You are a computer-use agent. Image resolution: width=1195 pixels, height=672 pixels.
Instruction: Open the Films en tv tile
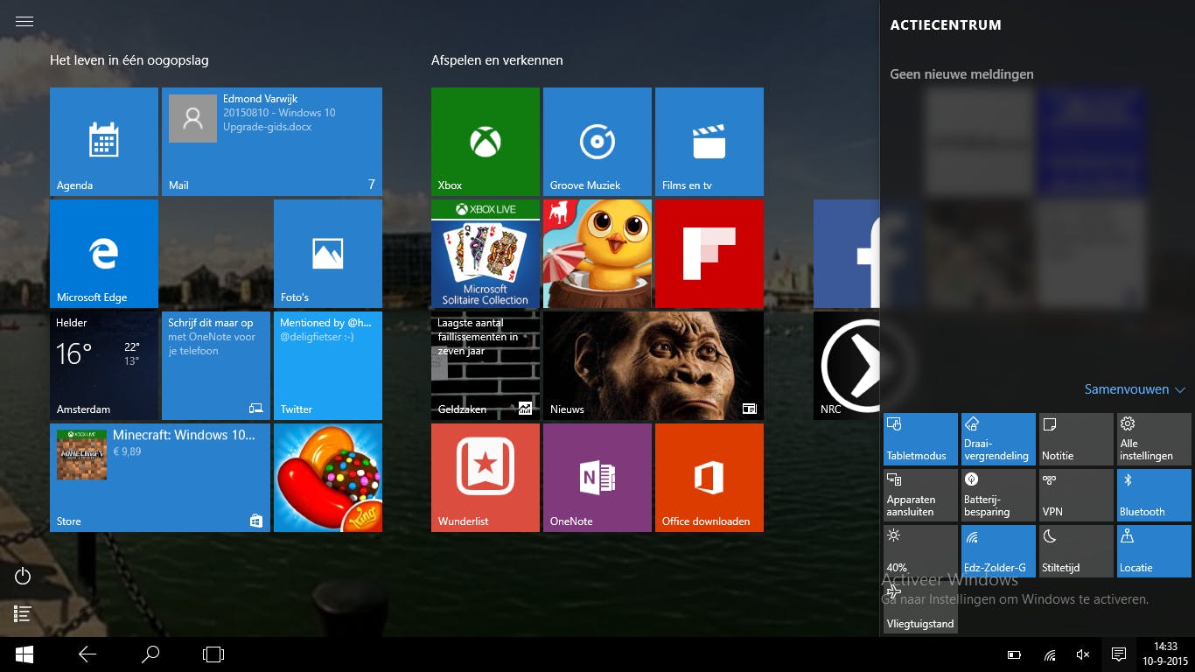point(709,142)
